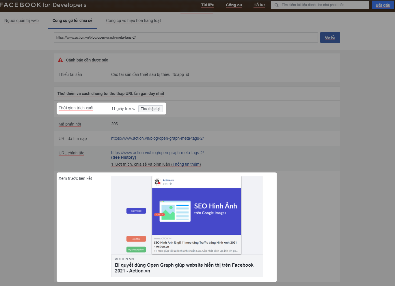The height and width of the screenshot is (286, 395).
Task: Click the Gỡ lỗi button
Action: click(330, 38)
